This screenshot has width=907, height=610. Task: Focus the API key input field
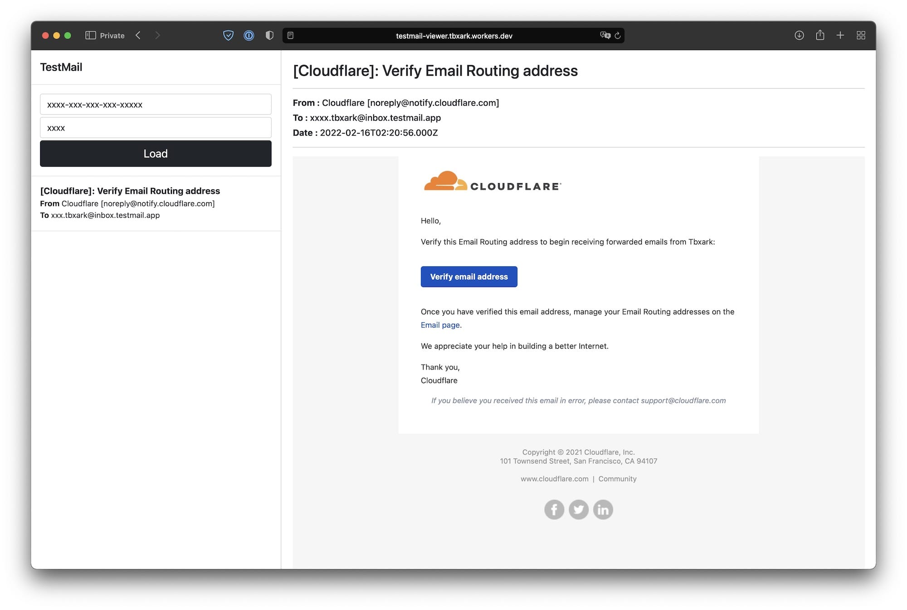(156, 104)
